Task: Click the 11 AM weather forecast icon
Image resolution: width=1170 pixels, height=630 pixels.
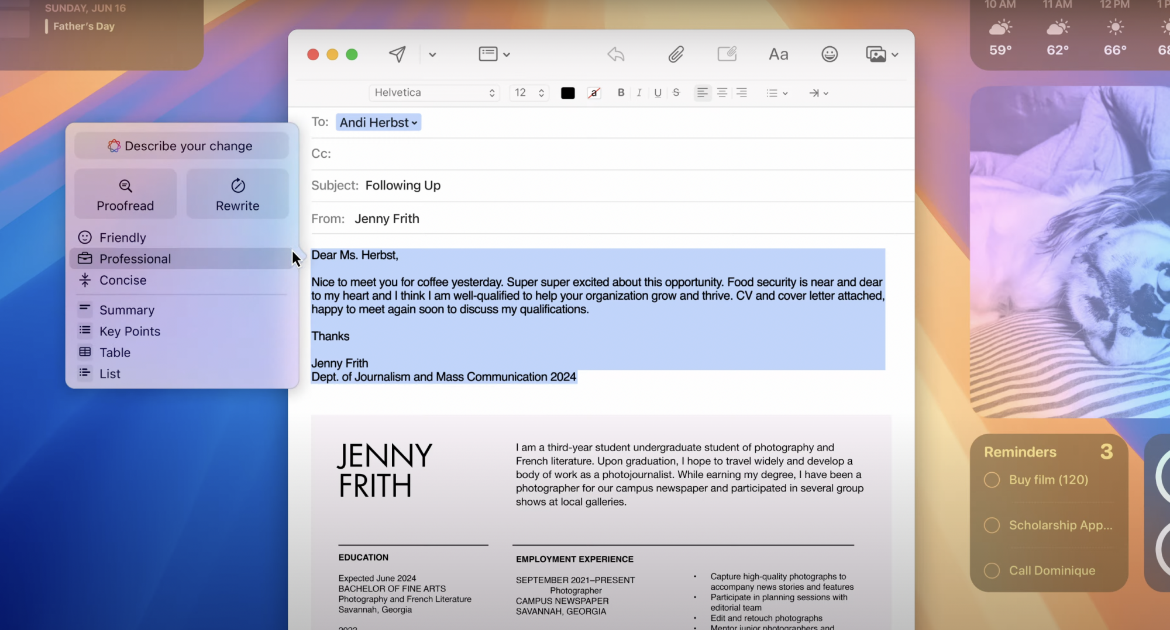Action: tap(1057, 27)
